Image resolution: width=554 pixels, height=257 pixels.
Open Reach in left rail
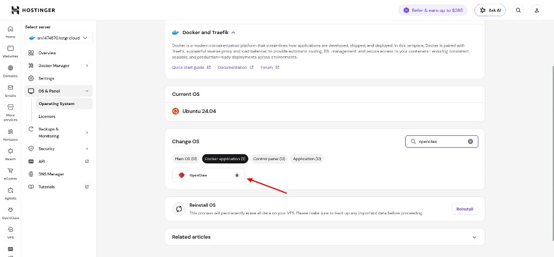point(10,154)
